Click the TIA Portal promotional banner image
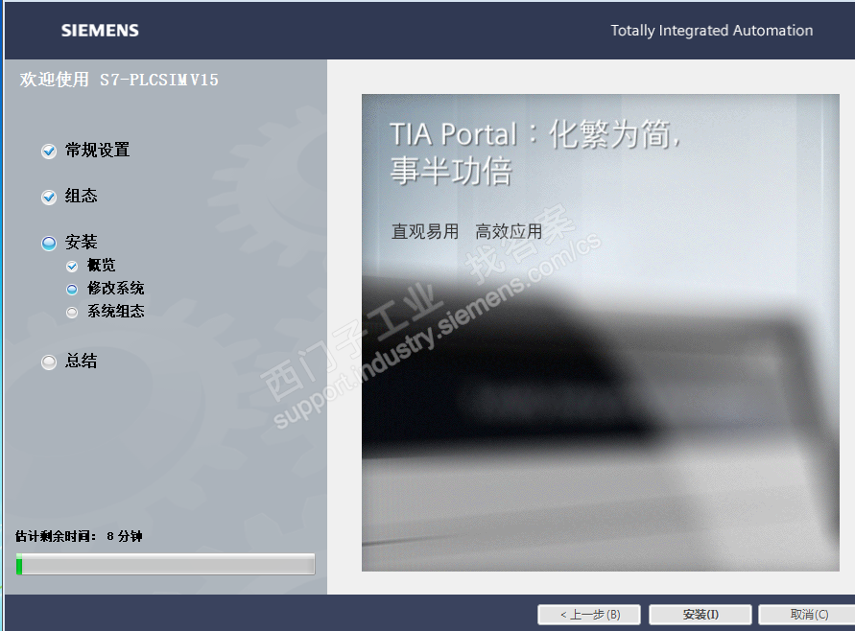The height and width of the screenshot is (631, 855). click(x=601, y=333)
